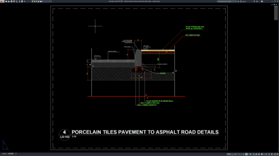Click the Sign In button
The width and height of the screenshot is (279, 156).
point(243,1)
